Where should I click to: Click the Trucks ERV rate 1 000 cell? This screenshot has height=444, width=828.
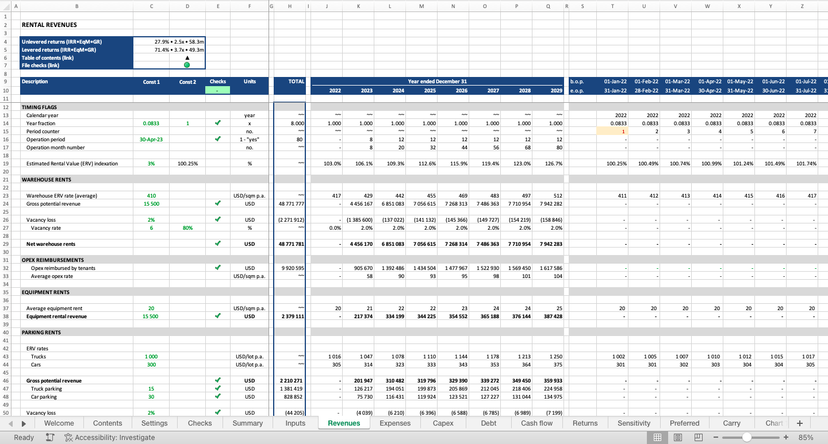click(x=151, y=357)
